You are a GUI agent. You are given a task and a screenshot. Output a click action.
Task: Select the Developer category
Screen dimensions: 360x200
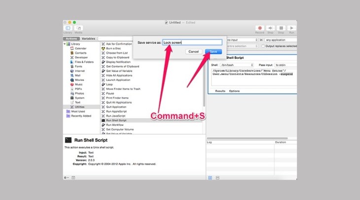(81, 57)
